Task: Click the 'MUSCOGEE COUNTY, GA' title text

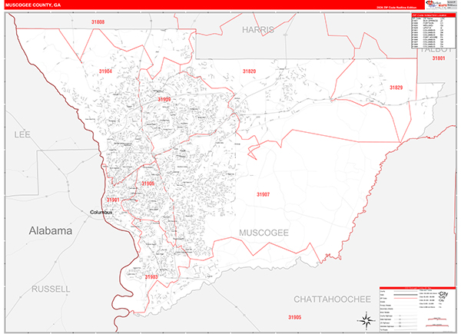Action: (x=33, y=5)
